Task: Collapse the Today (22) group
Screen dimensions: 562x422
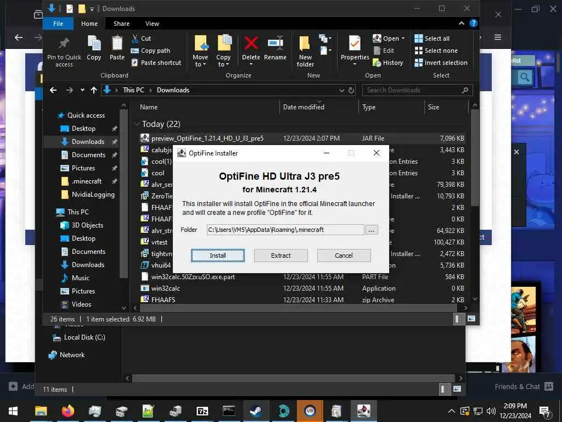Action: [x=136, y=124]
